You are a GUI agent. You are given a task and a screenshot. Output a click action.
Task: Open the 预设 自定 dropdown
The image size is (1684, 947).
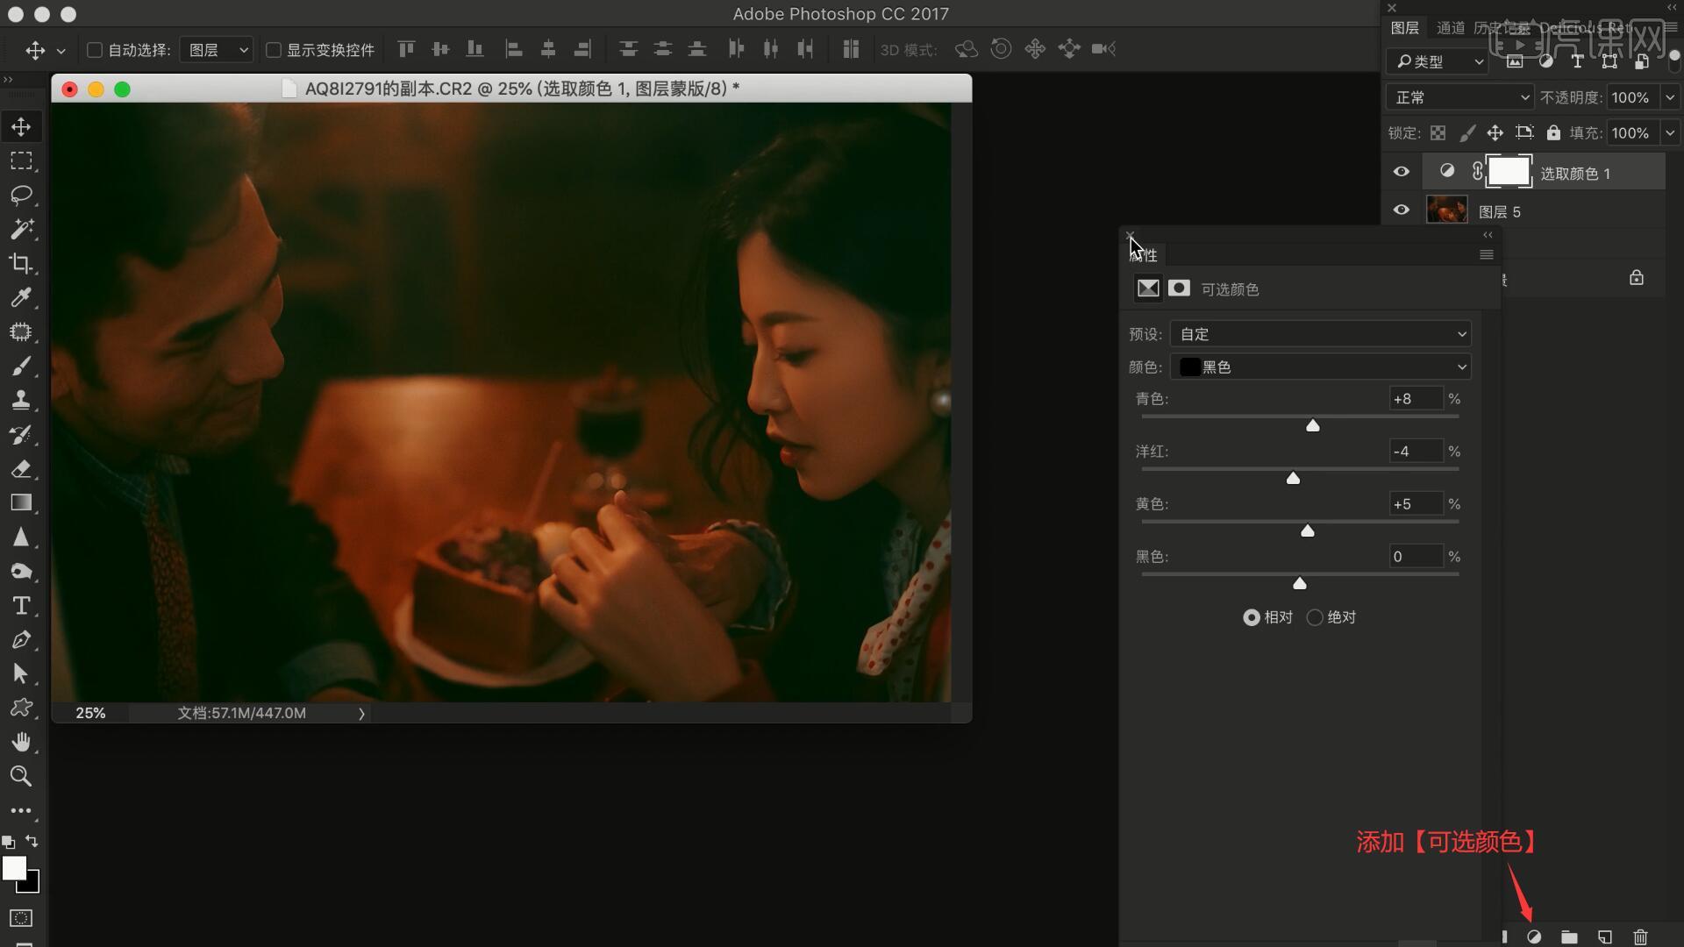(x=1320, y=334)
